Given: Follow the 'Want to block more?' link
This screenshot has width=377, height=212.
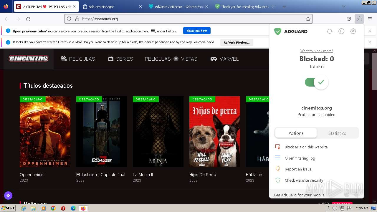Looking at the screenshot, I should (317, 51).
